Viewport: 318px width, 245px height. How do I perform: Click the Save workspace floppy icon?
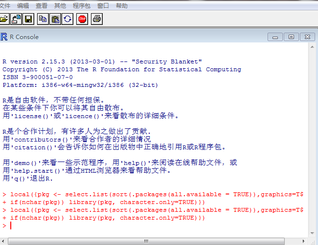[28, 19]
